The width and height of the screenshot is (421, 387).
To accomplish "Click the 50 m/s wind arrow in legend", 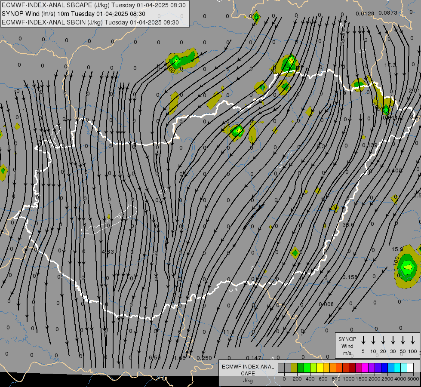I will coord(403,340).
